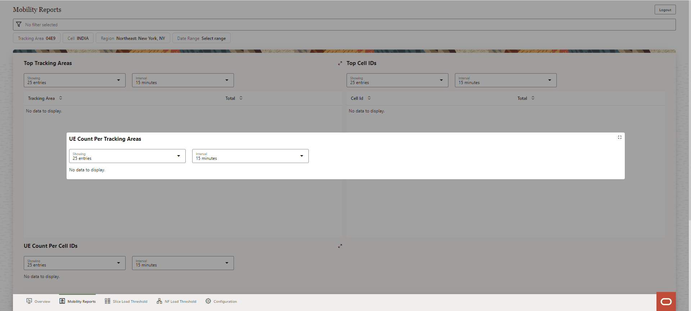Sort by Cell Id column

pos(369,98)
